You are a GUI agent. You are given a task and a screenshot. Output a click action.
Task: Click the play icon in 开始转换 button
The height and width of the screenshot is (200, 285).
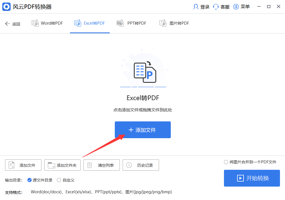coord(240,178)
